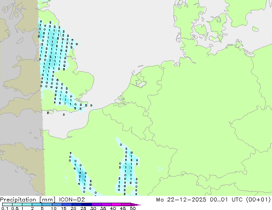
Task: Click the '35' legend scale label
Action: click(103, 208)
